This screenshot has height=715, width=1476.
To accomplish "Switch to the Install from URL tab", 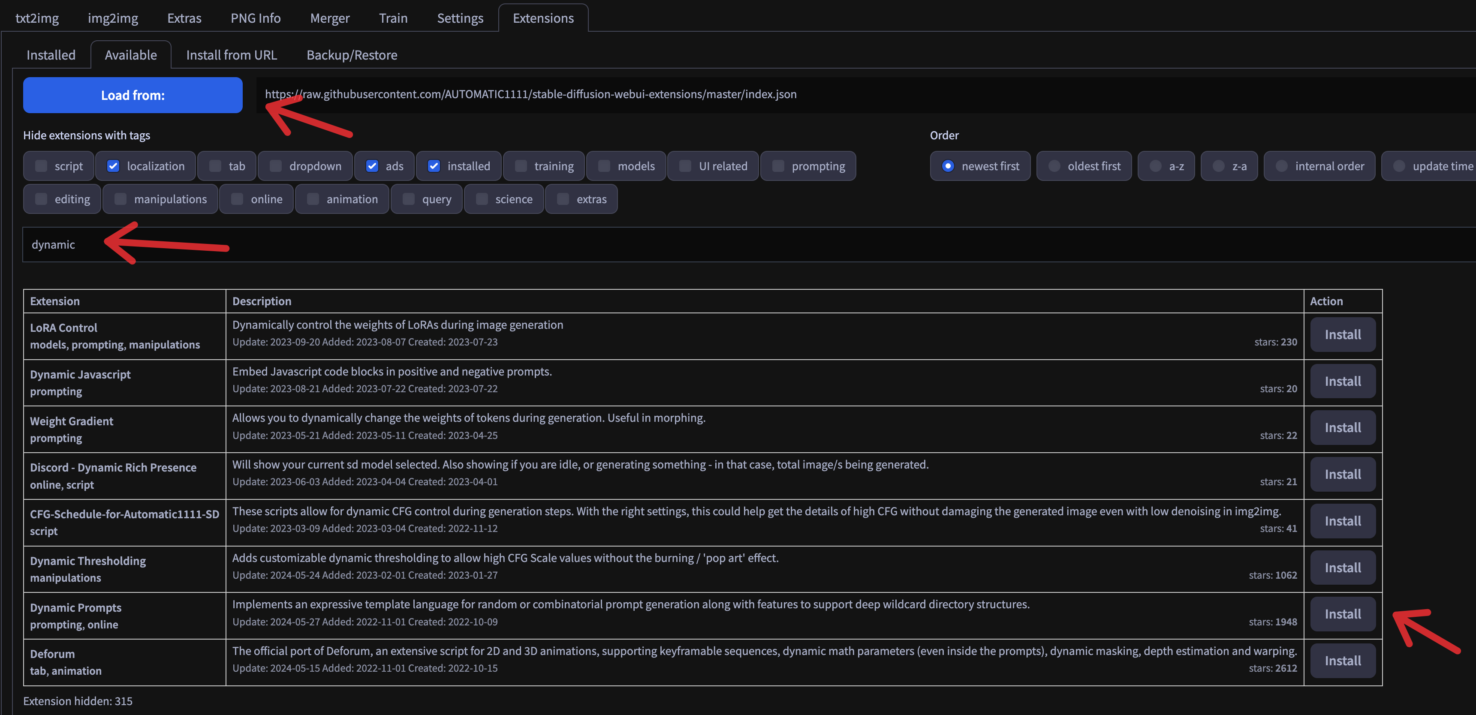I will (232, 55).
